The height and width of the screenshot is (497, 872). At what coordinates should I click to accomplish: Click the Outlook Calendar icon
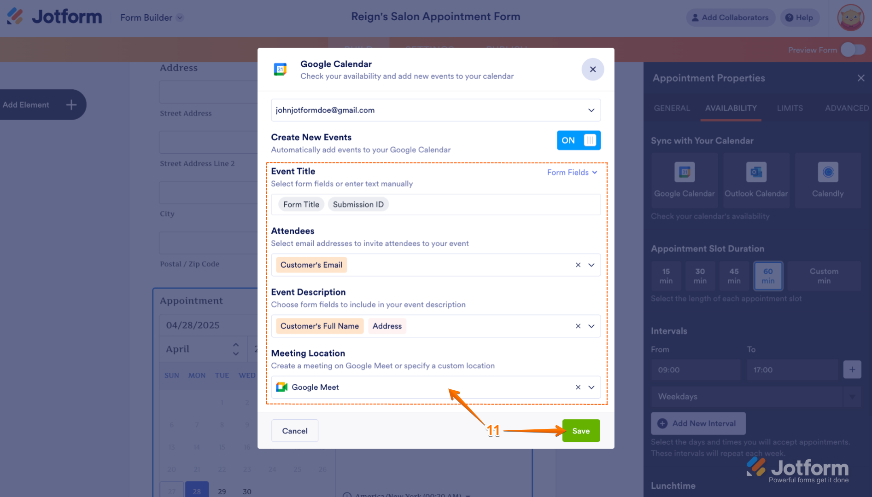click(x=756, y=173)
